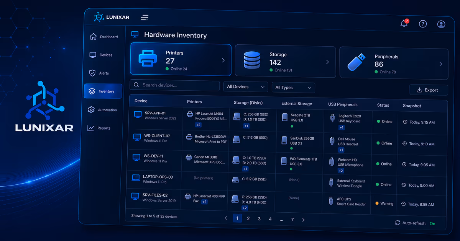
Task: Focus the Search devices field
Action: [x=174, y=85]
